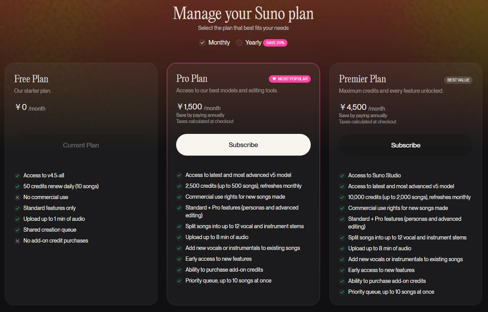Click the Free Plan heading
The height and width of the screenshot is (312, 488).
pos(31,79)
